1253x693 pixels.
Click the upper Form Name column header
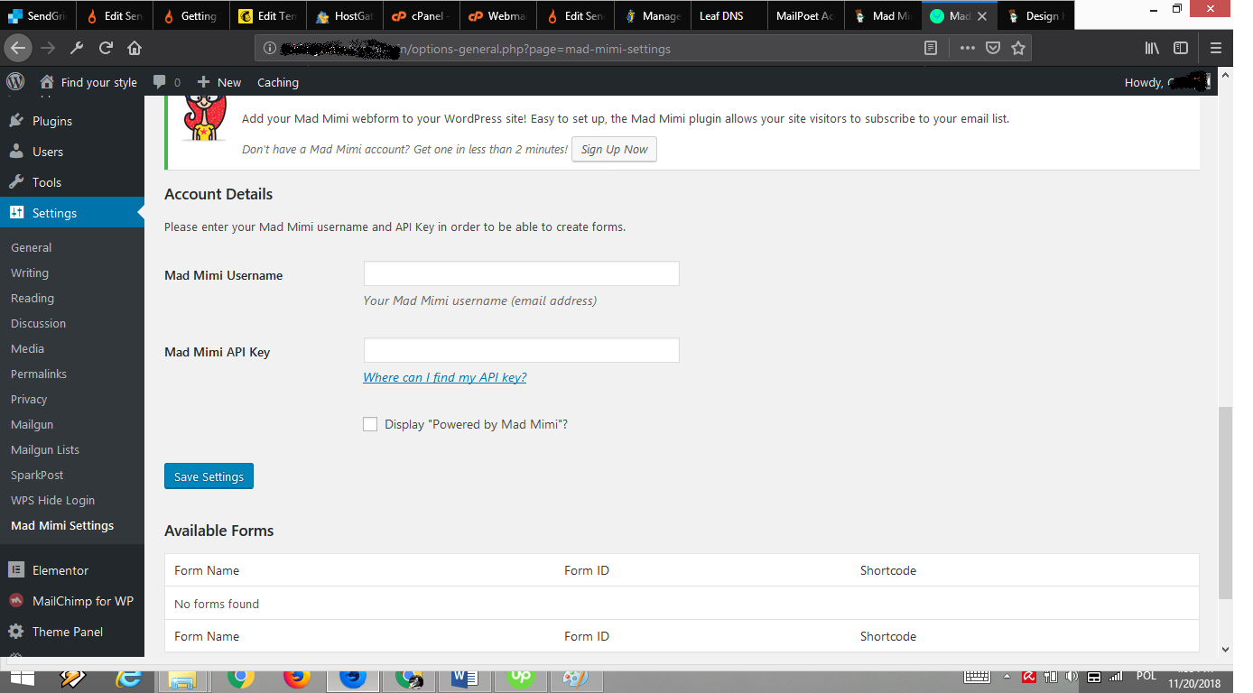click(x=207, y=570)
